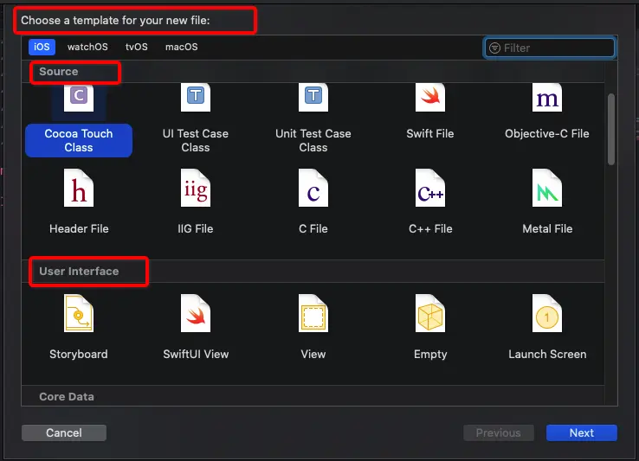Viewport: 639px width, 461px height.
Task: Select the C++ File icon
Action: click(x=430, y=188)
